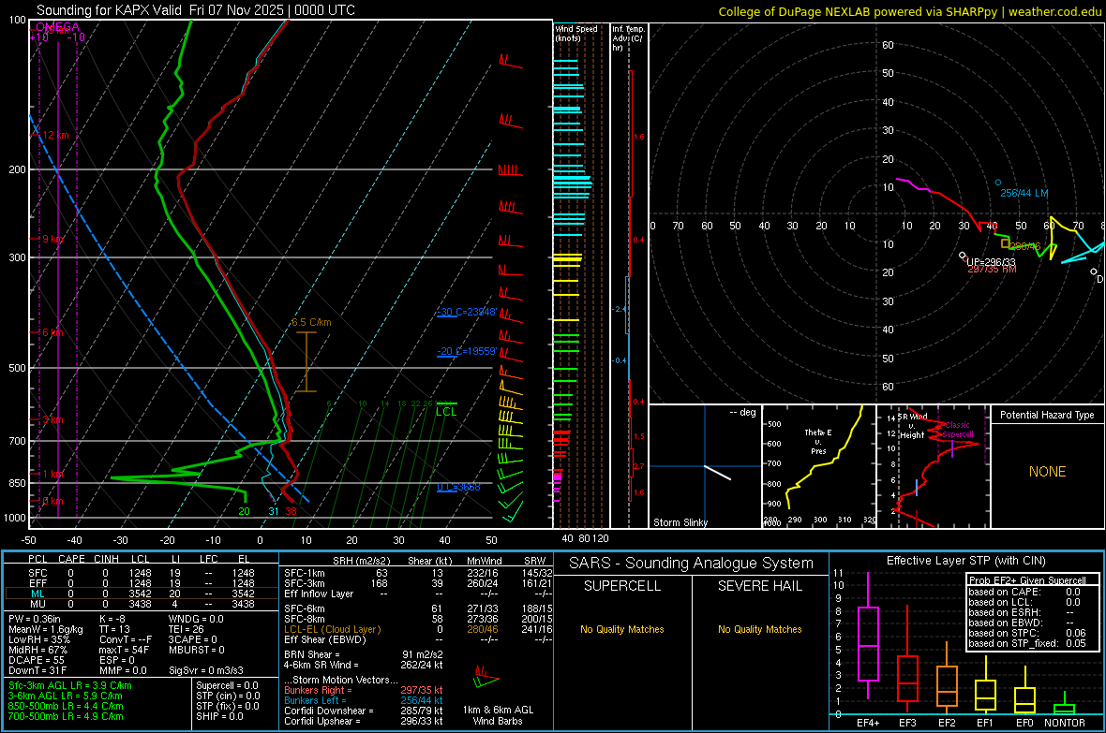Image resolution: width=1106 pixels, height=733 pixels.
Task: Click the 6.5 C/km lapse rate bracket
Action: tap(306, 361)
